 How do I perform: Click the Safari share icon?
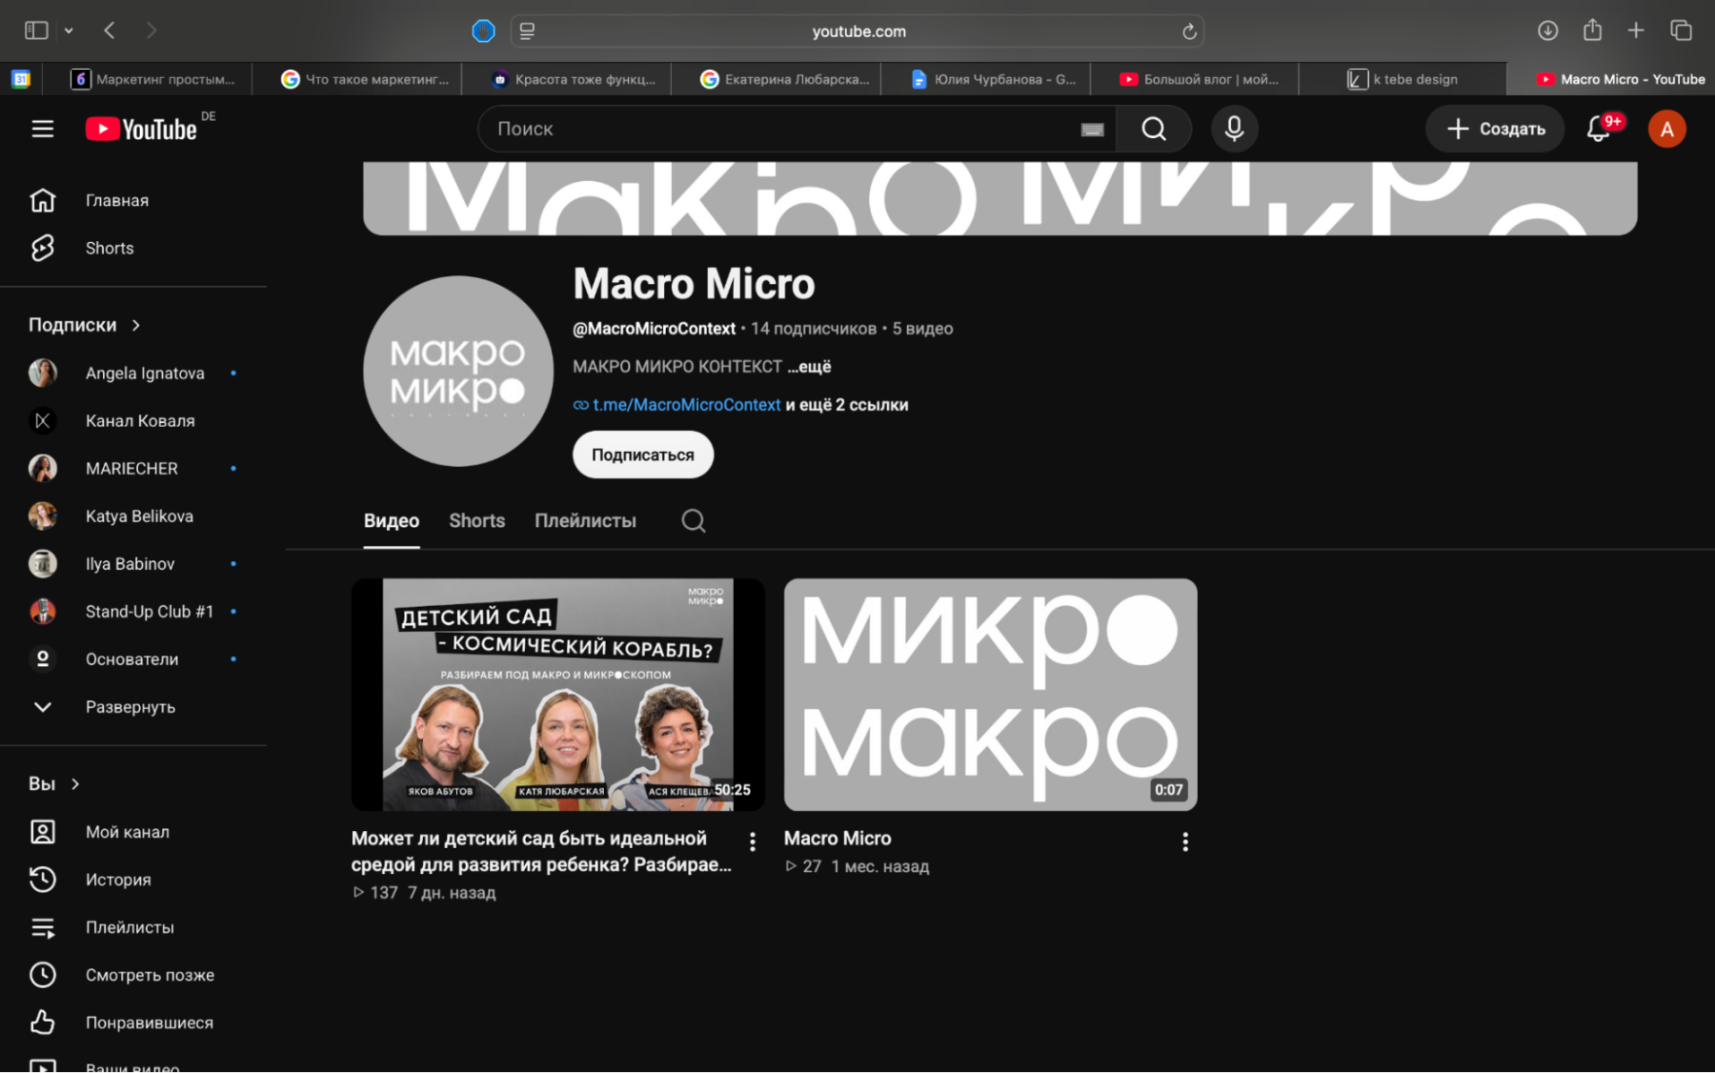pos(1592,30)
